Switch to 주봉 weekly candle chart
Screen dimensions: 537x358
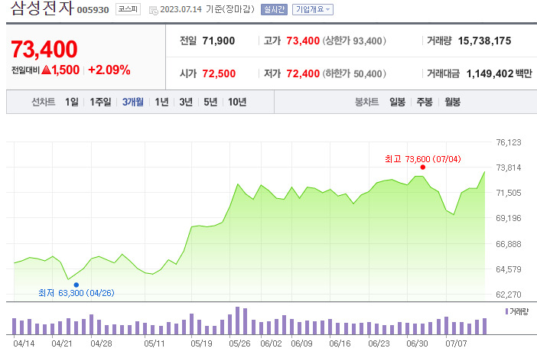pos(425,102)
